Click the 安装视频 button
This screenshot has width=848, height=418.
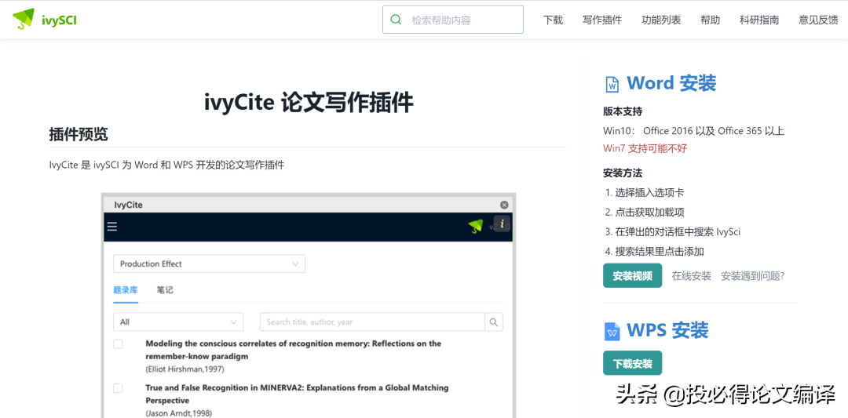(632, 276)
